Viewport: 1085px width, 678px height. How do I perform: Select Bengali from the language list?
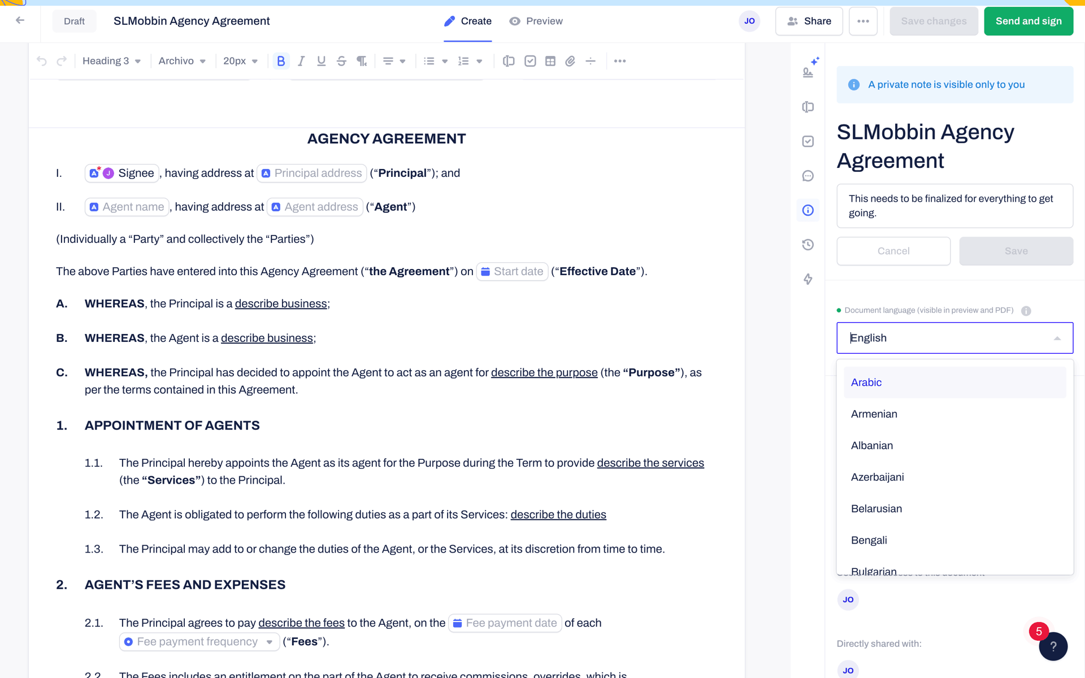(954, 541)
